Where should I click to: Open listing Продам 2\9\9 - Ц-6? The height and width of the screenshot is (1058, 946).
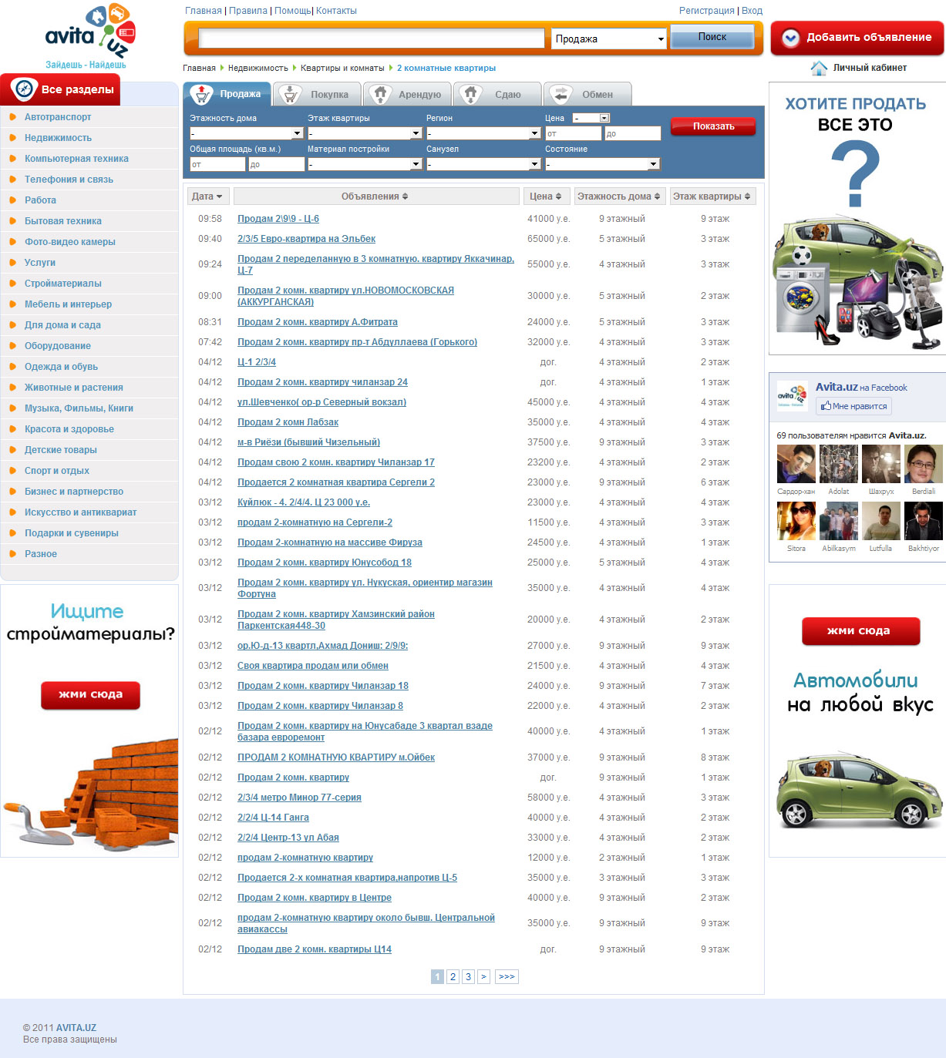click(278, 219)
